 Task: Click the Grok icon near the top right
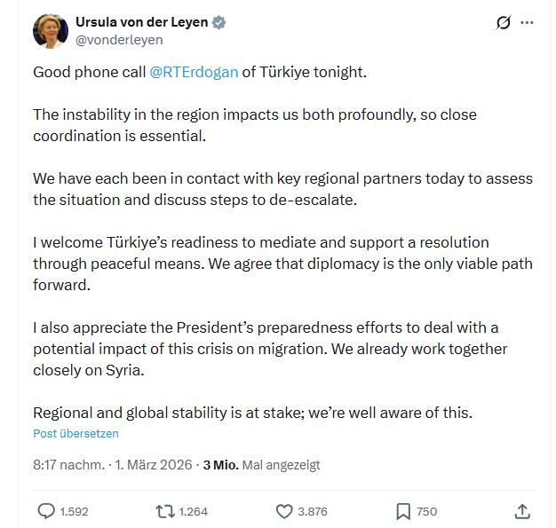[504, 23]
